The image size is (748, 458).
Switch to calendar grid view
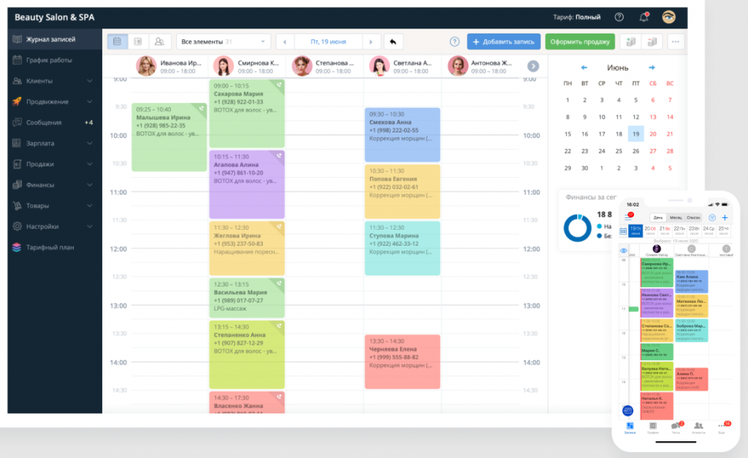(118, 42)
